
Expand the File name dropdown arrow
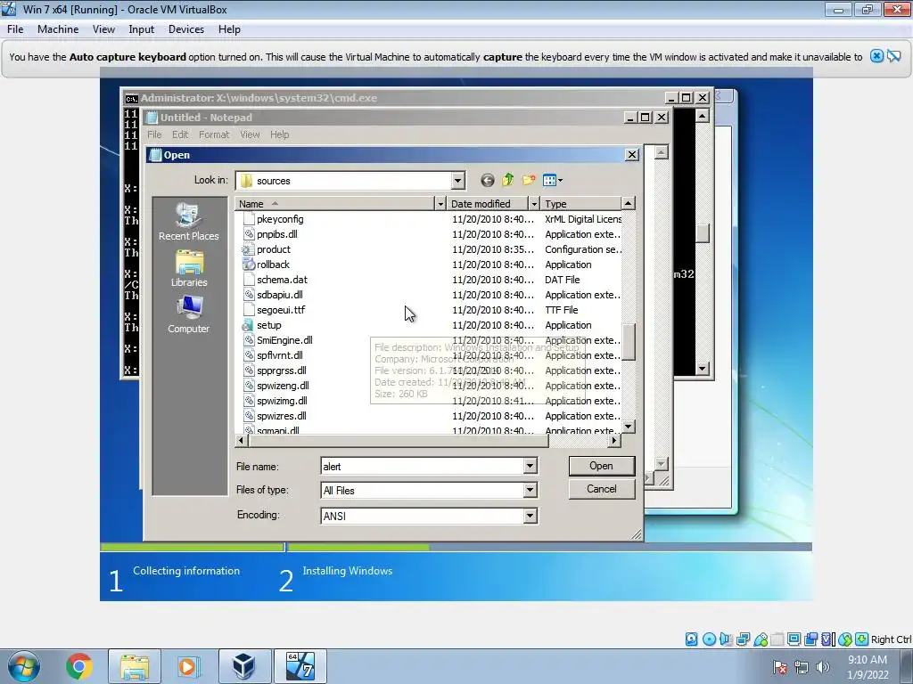530,466
